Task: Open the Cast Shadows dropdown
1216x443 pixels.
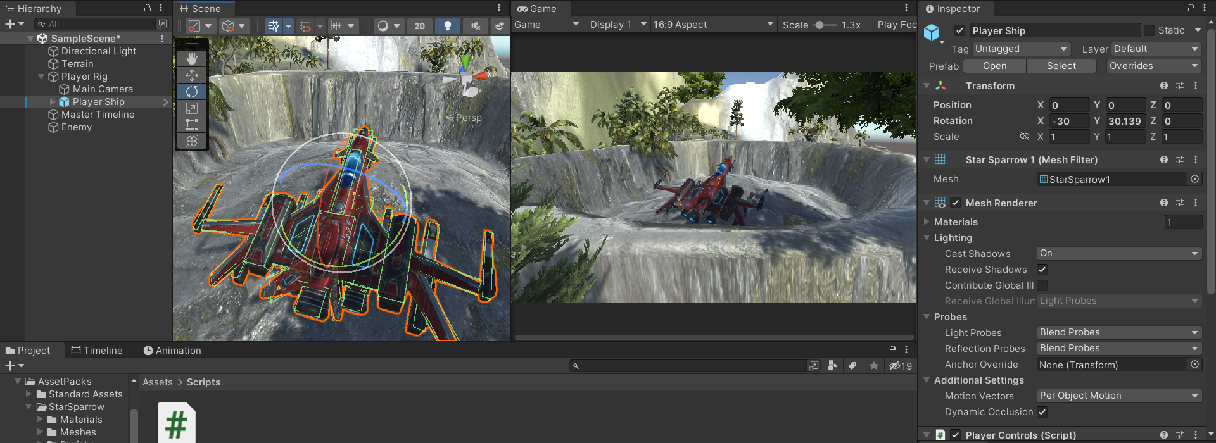Action: pos(1119,253)
